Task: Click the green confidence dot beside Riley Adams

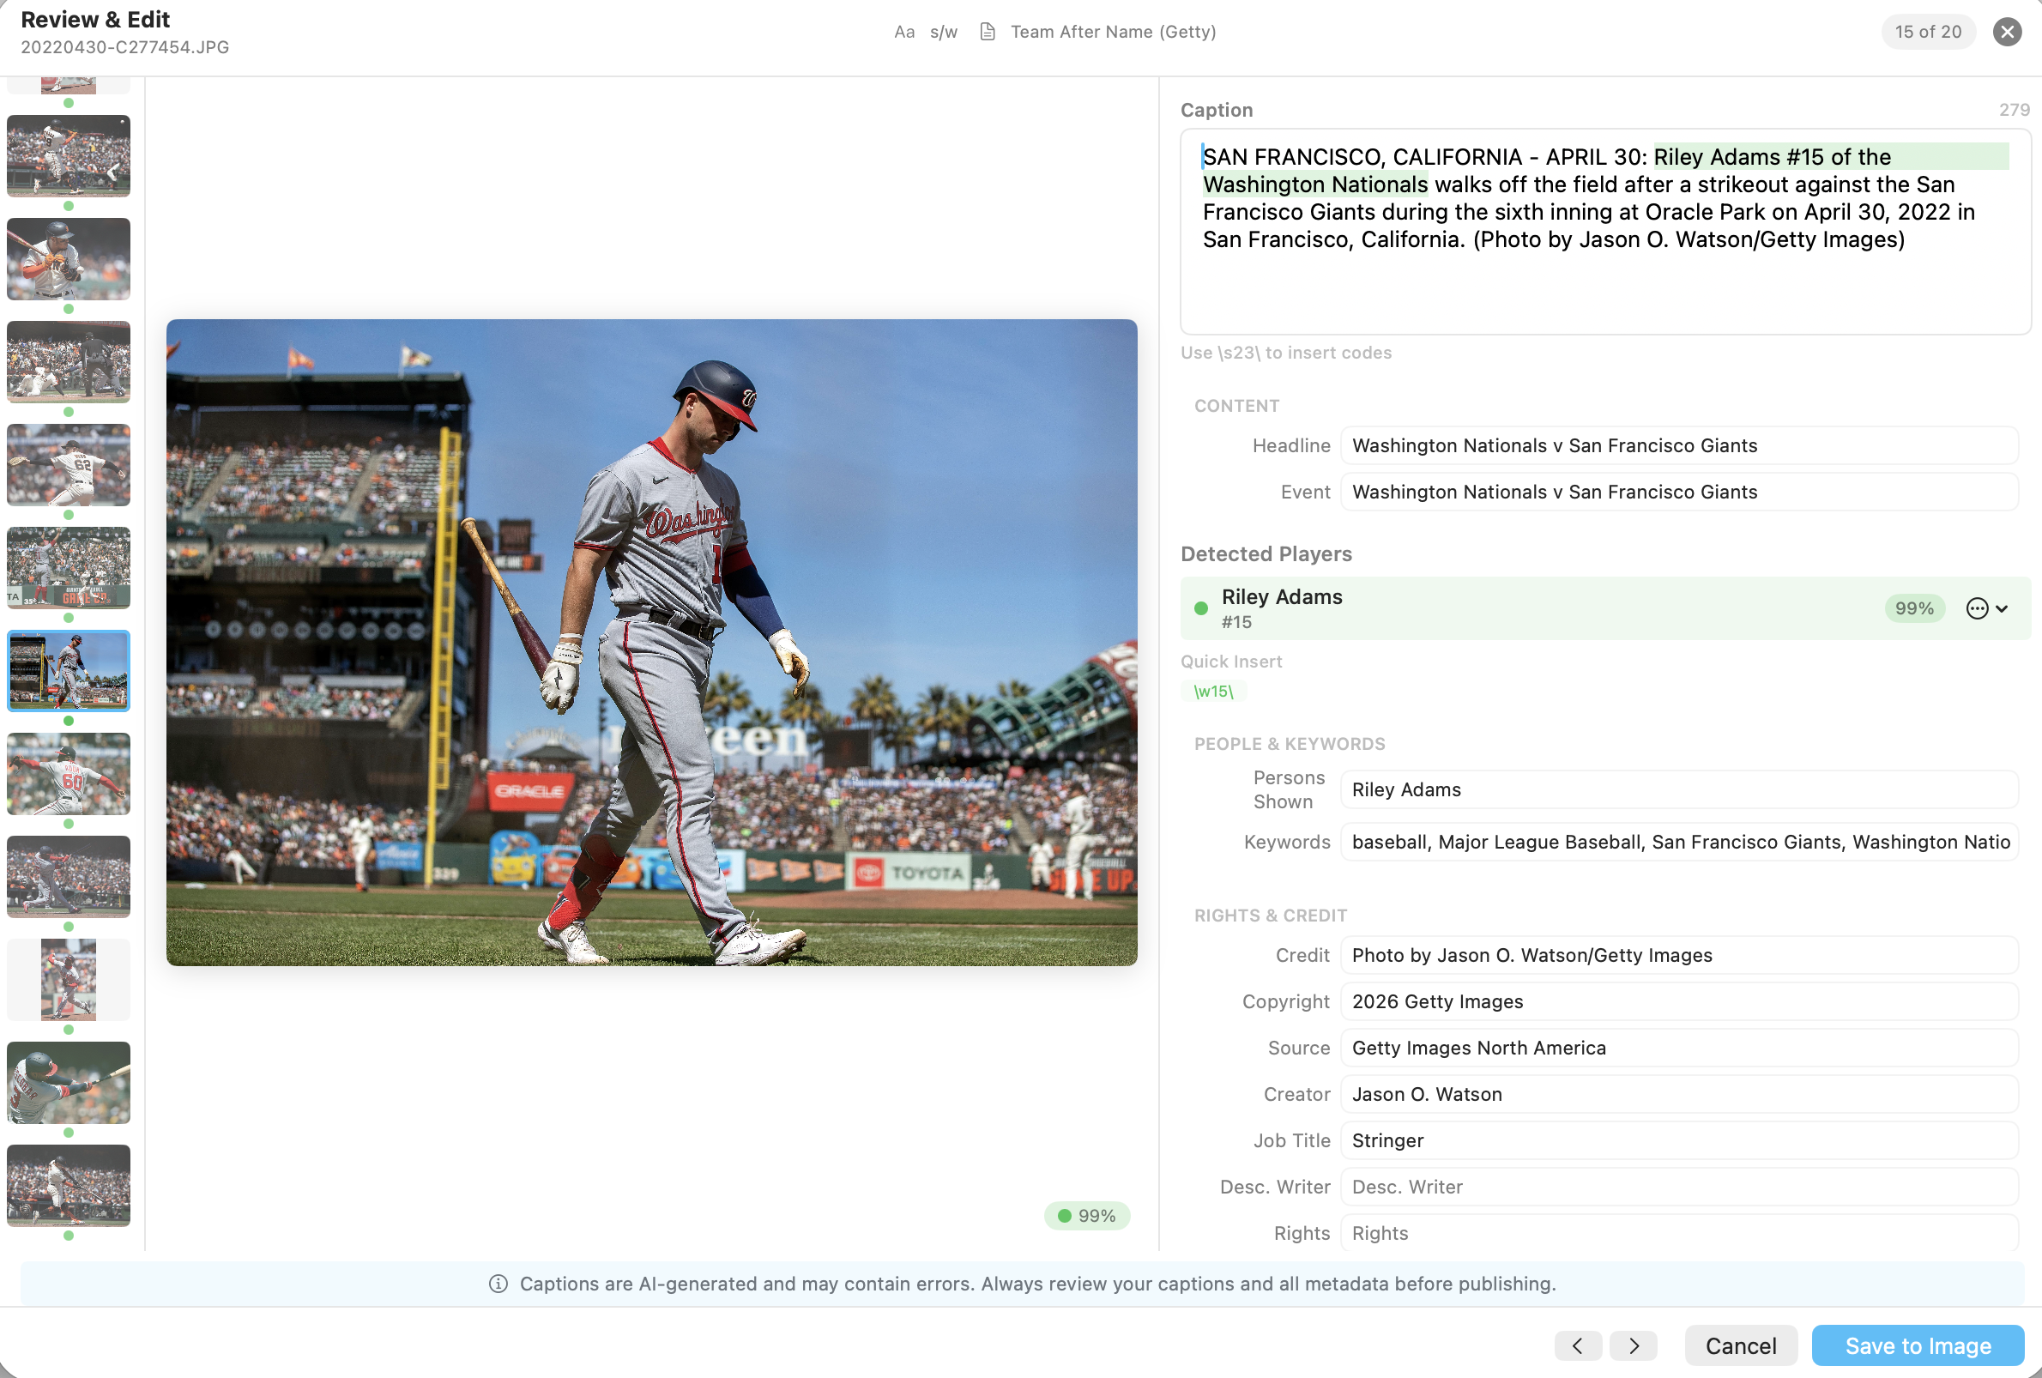Action: pyautogui.click(x=1200, y=608)
